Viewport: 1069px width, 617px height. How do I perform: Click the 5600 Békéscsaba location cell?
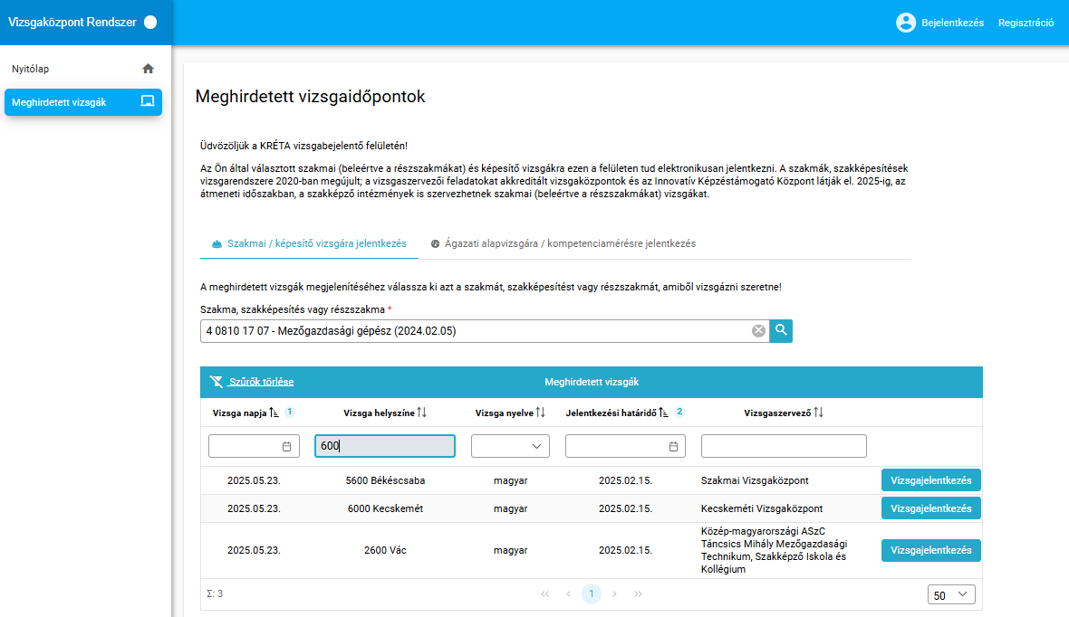pyautogui.click(x=385, y=480)
